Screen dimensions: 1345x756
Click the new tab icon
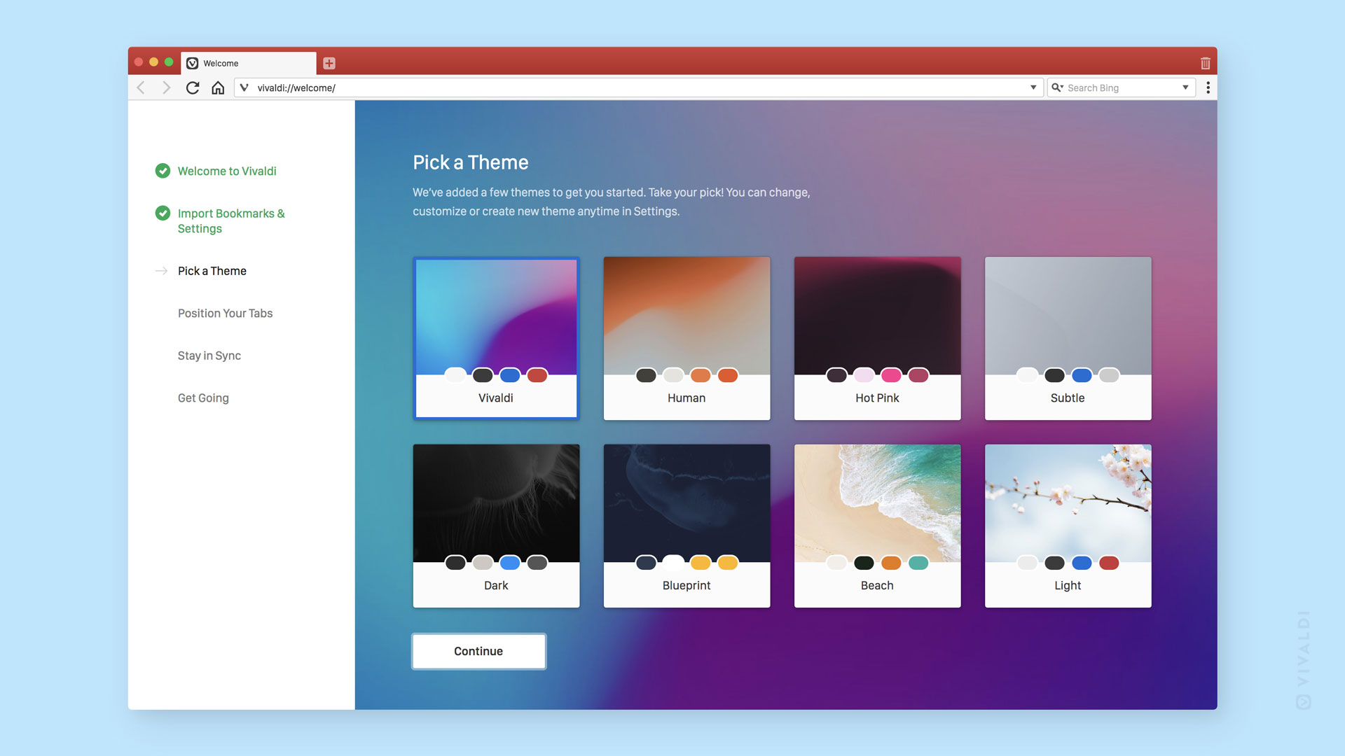tap(330, 63)
